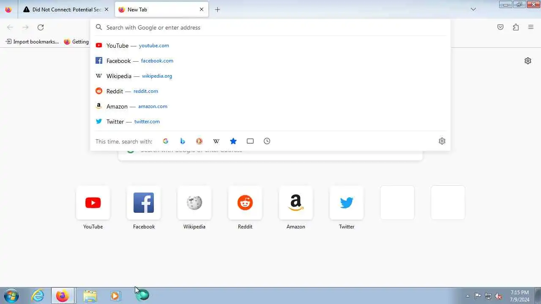Open the Extensions menu
Screen dimensions: 541x304
coord(516,27)
